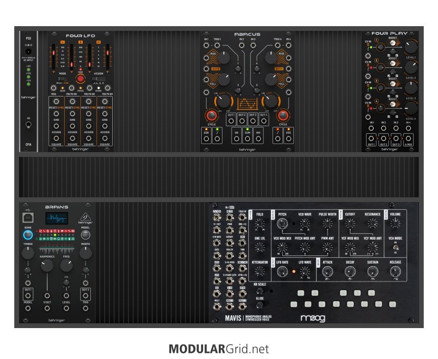The image size is (438, 359).
Task: Click the Four LFO FREQ input jack
Action: click(53, 88)
